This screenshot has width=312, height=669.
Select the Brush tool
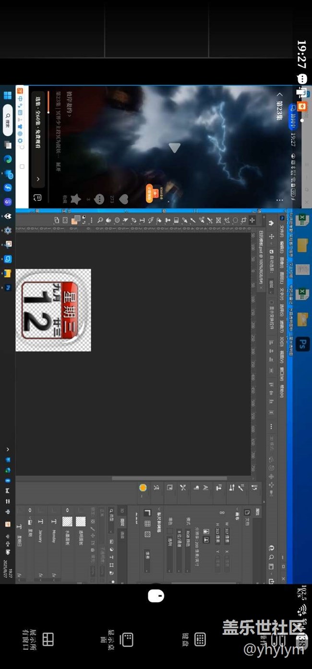(x=193, y=220)
